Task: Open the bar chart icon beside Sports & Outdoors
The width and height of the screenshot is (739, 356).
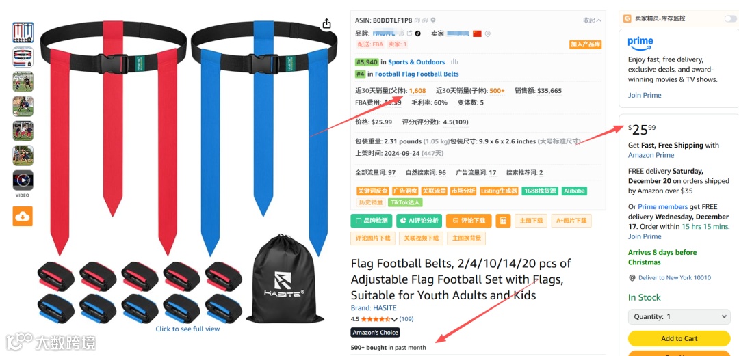Action: pos(454,62)
